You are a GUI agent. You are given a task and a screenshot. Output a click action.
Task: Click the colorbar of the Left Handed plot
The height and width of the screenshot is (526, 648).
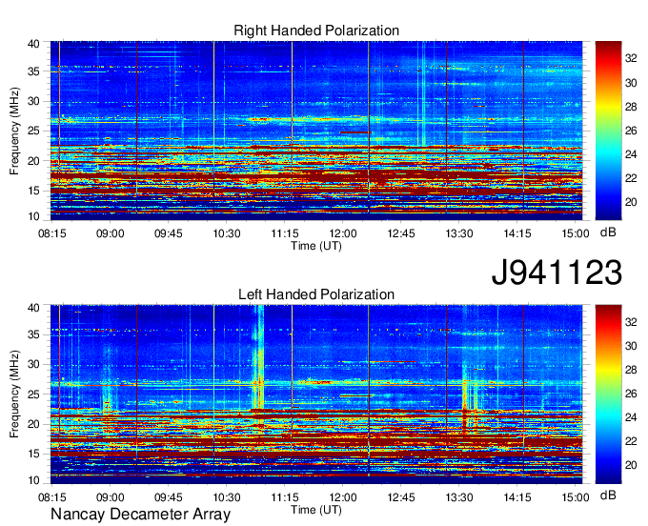pyautogui.click(x=608, y=394)
